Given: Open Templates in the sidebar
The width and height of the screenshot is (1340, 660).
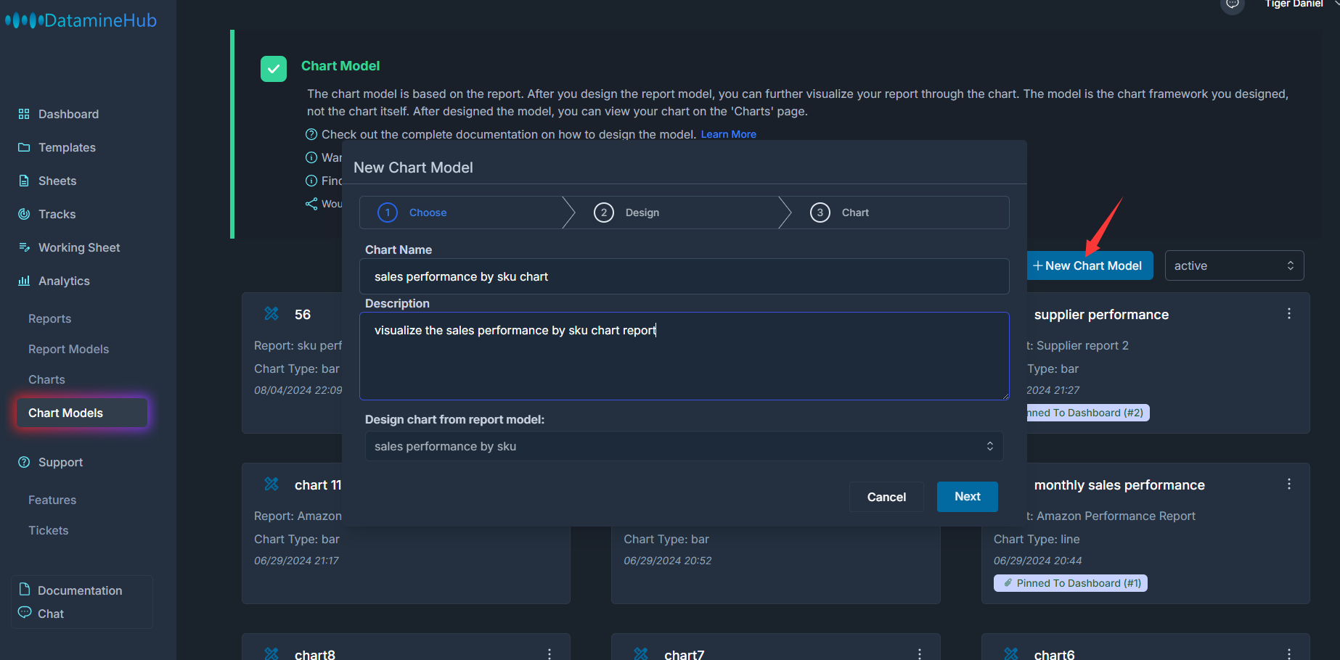Looking at the screenshot, I should point(67,147).
